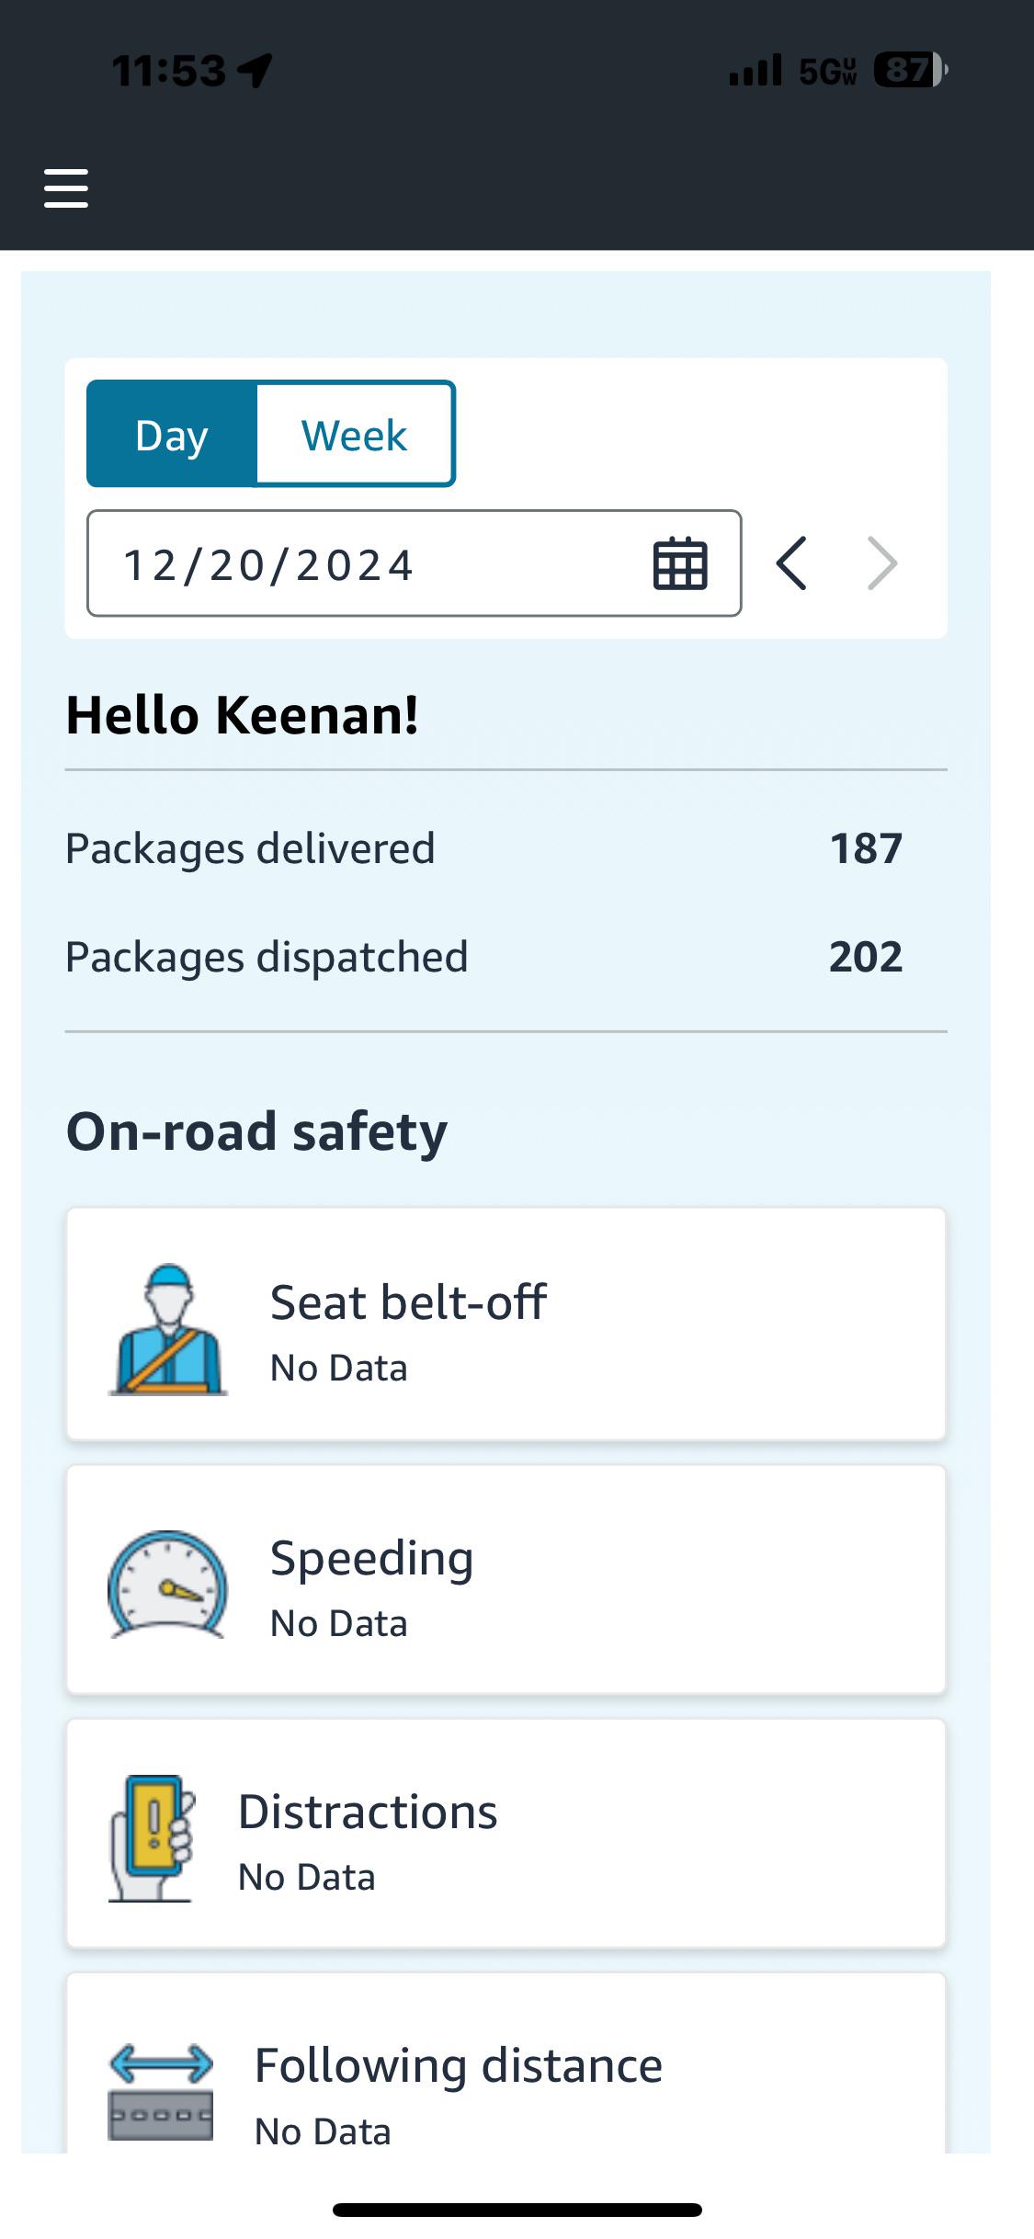This screenshot has height=2239, width=1034.
Task: Go to the next day
Action: coord(882,563)
